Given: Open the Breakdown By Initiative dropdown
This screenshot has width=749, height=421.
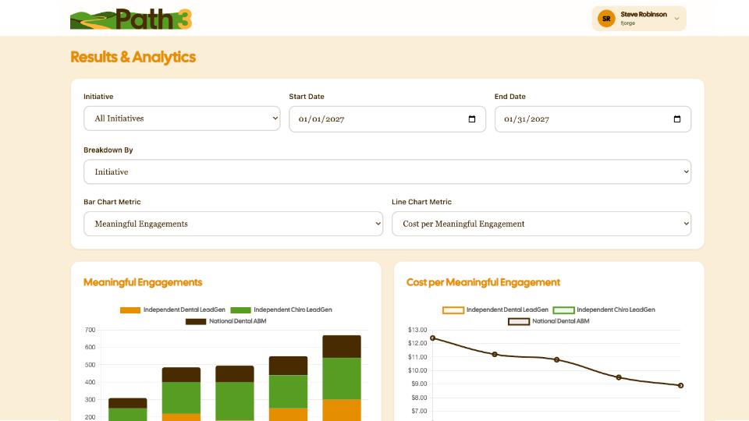Looking at the screenshot, I should (388, 172).
